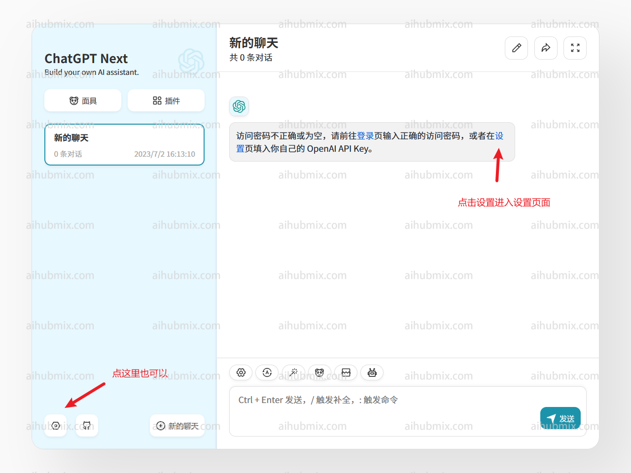Image resolution: width=631 pixels, height=473 pixels.
Task: Click the Build your own AI assistant subtitle
Action: [x=92, y=72]
